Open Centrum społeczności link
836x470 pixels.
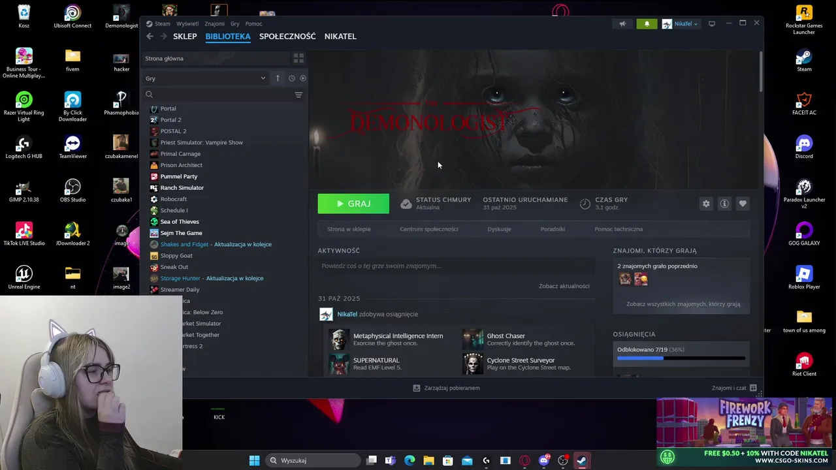point(429,229)
